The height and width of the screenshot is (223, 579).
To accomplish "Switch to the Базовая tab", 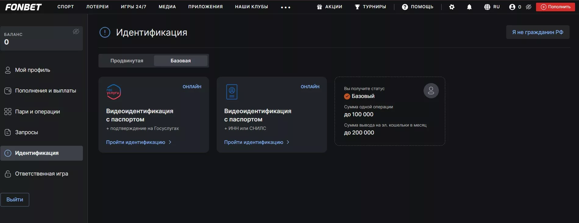I will [181, 61].
